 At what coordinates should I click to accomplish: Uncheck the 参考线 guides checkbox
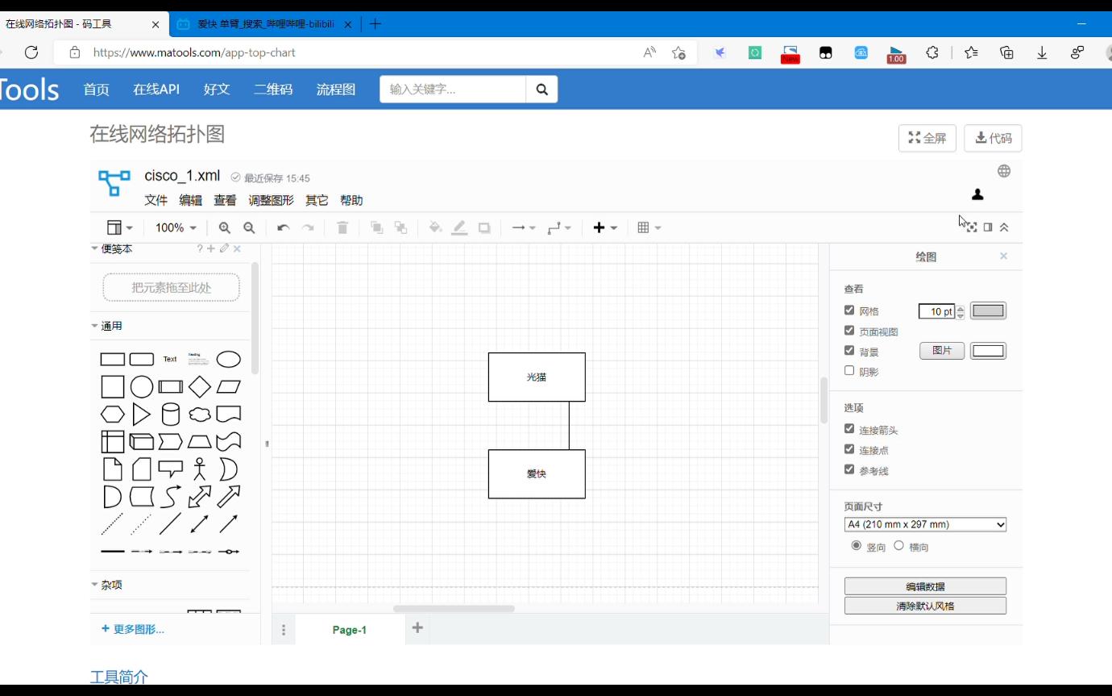coord(849,469)
